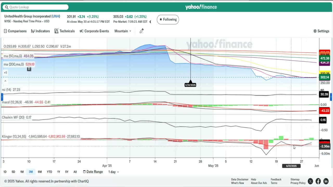Select the 5D time range

click(13, 172)
